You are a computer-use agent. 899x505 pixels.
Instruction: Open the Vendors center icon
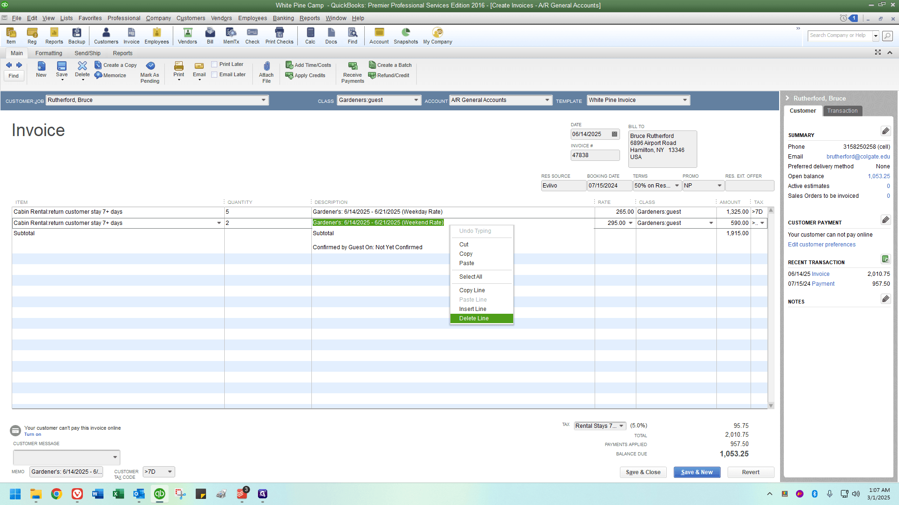pyautogui.click(x=187, y=36)
